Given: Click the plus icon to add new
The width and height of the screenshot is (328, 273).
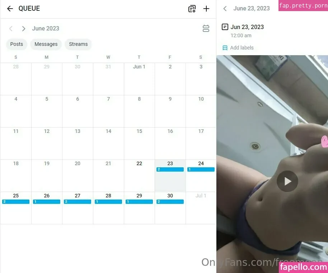Looking at the screenshot, I should coord(206,9).
